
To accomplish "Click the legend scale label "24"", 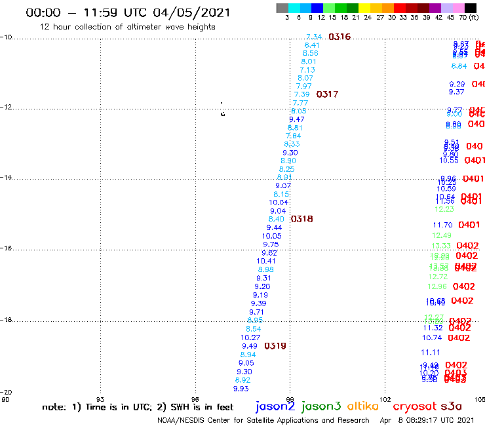I will pyautogui.click(x=368, y=17).
